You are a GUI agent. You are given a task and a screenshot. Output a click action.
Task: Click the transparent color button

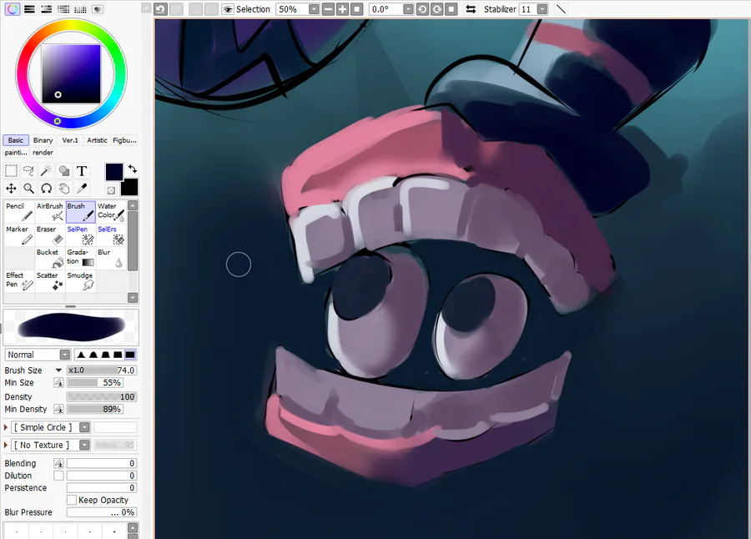(111, 190)
